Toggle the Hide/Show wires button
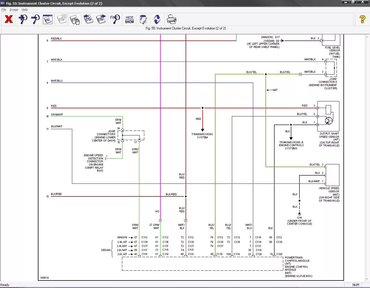 (129, 19)
